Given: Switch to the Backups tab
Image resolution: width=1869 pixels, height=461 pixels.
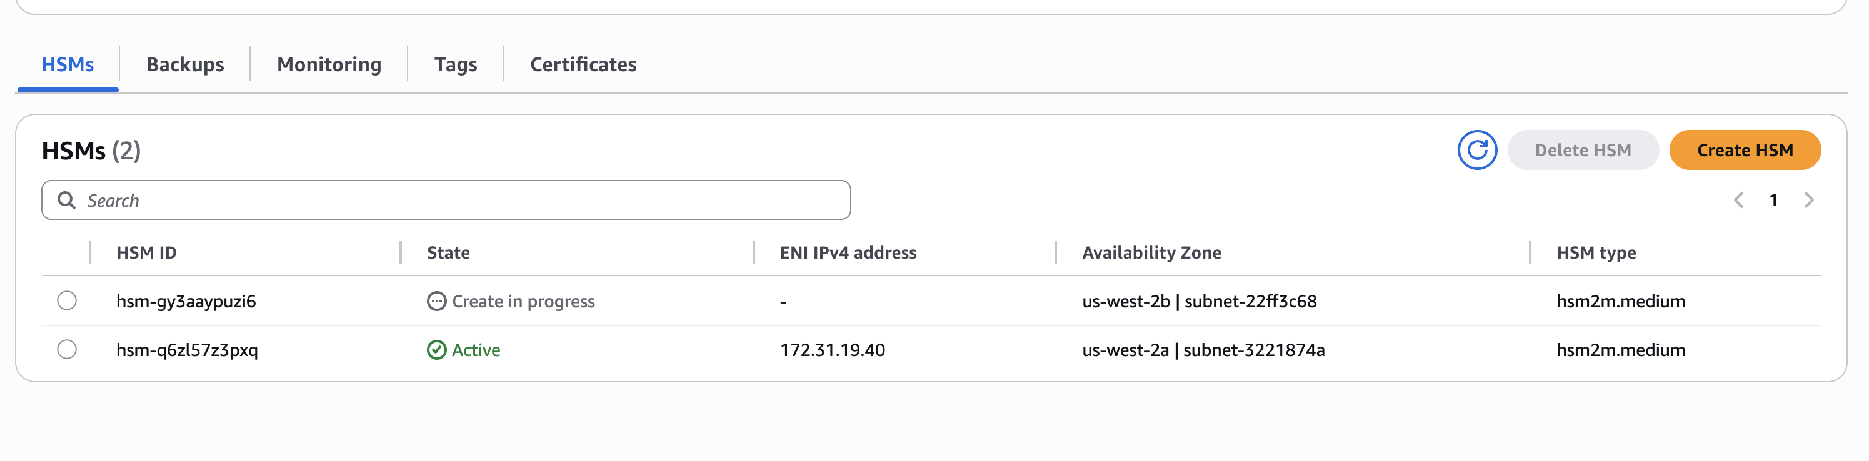Looking at the screenshot, I should click(185, 64).
